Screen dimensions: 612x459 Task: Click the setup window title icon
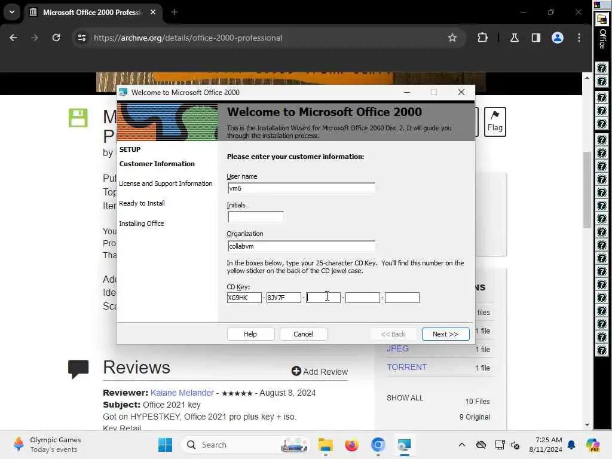pyautogui.click(x=123, y=92)
